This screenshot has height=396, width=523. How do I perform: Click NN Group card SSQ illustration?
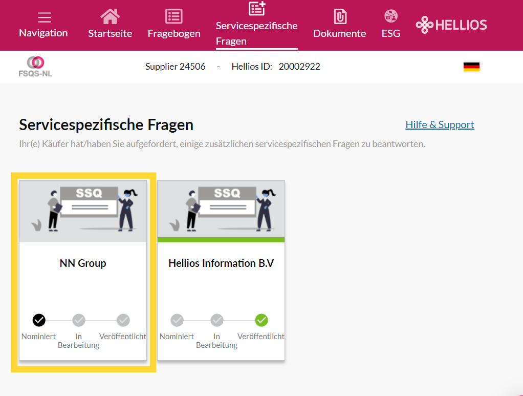point(83,211)
